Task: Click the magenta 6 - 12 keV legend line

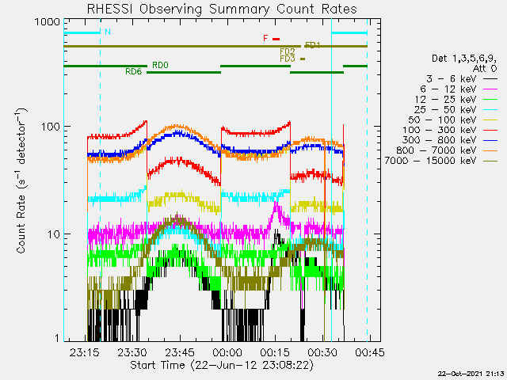Action: 490,89
